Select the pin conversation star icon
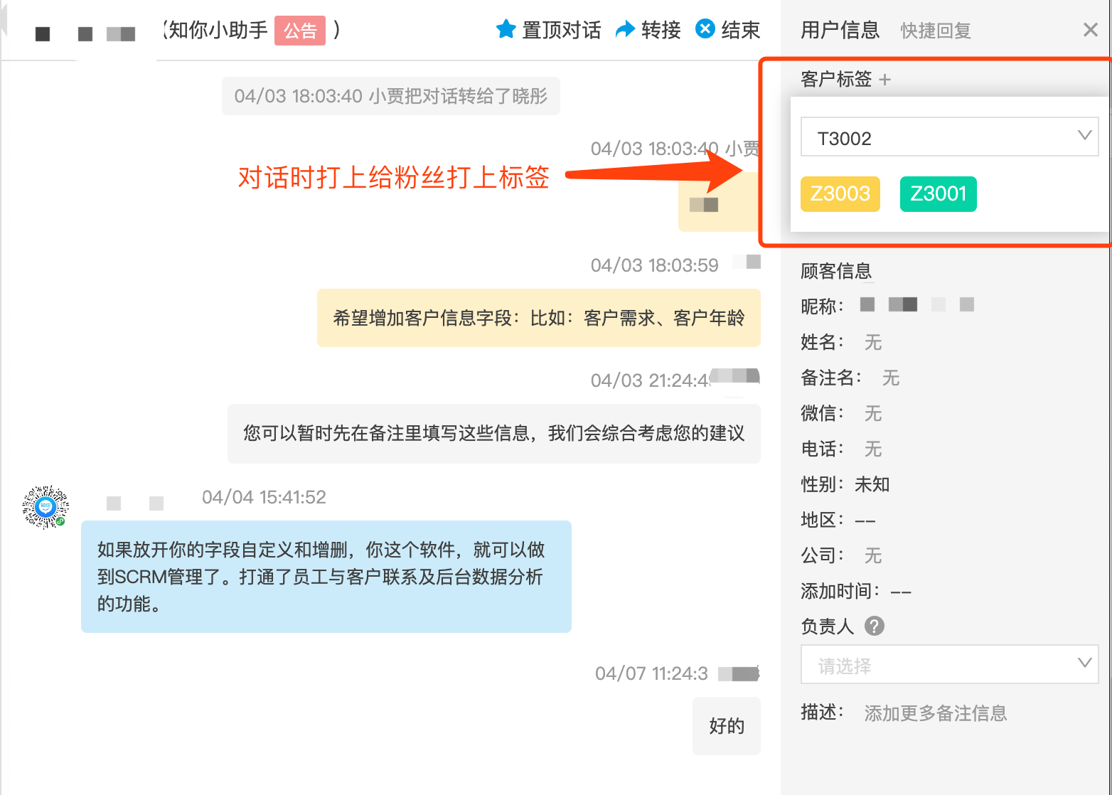1112x795 pixels. point(506,29)
